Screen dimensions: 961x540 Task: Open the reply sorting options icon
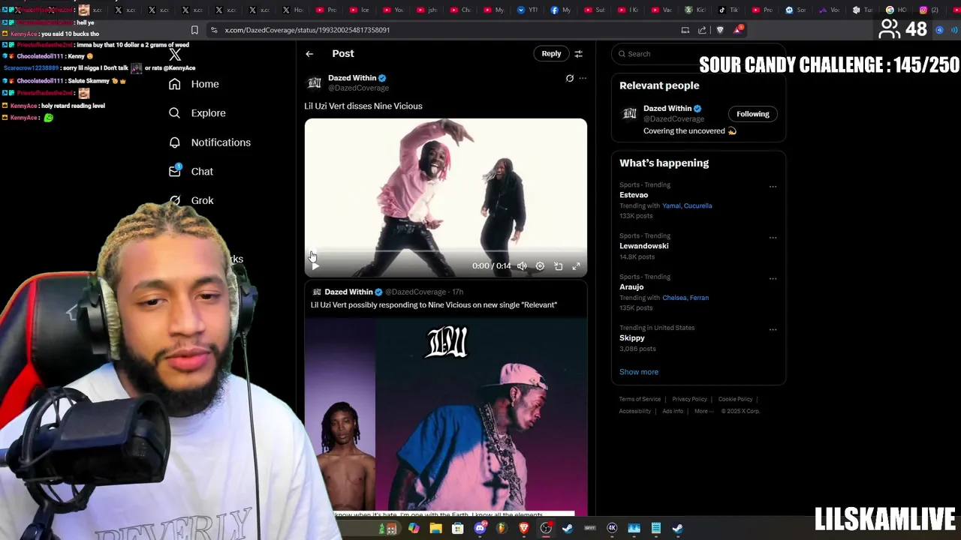[578, 54]
